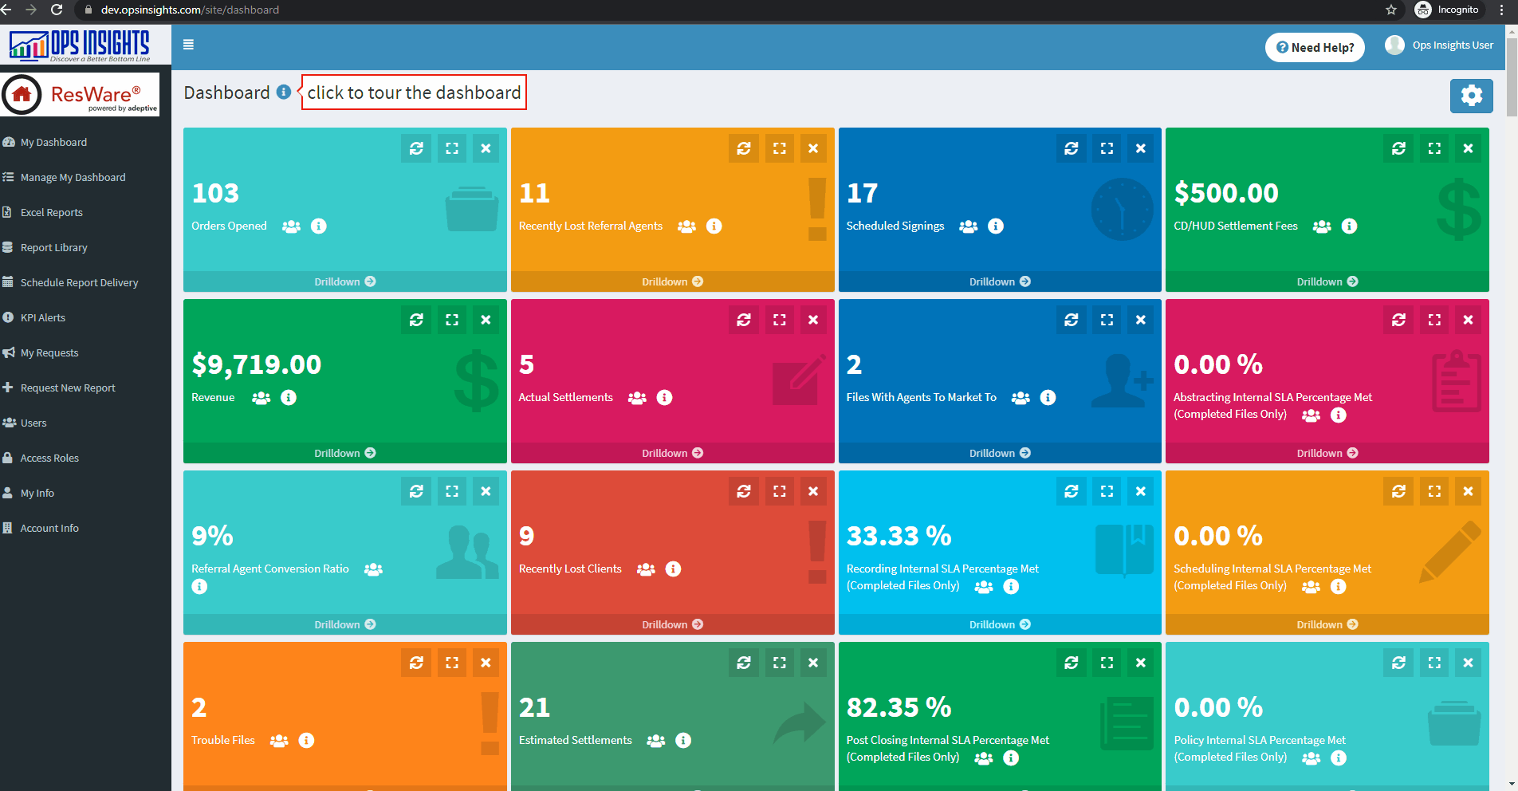
Task: Click group users icon on Actual Settlements
Action: (x=637, y=397)
